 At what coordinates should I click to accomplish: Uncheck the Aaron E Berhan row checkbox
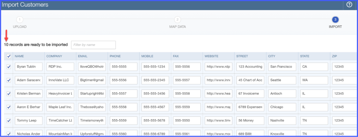9,107
